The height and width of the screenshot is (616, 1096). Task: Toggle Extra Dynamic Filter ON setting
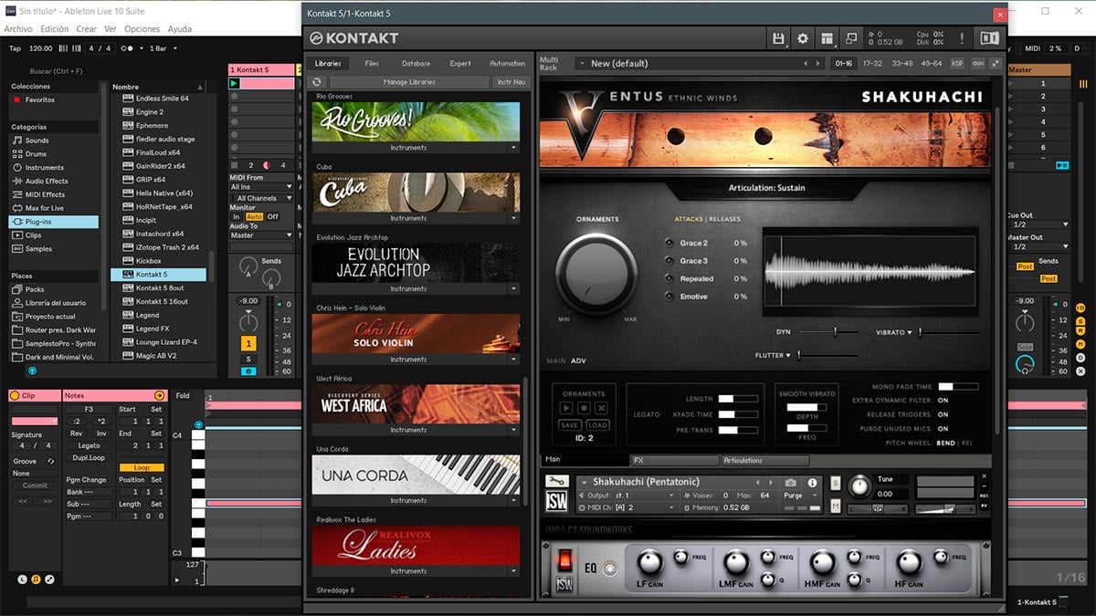click(x=943, y=401)
